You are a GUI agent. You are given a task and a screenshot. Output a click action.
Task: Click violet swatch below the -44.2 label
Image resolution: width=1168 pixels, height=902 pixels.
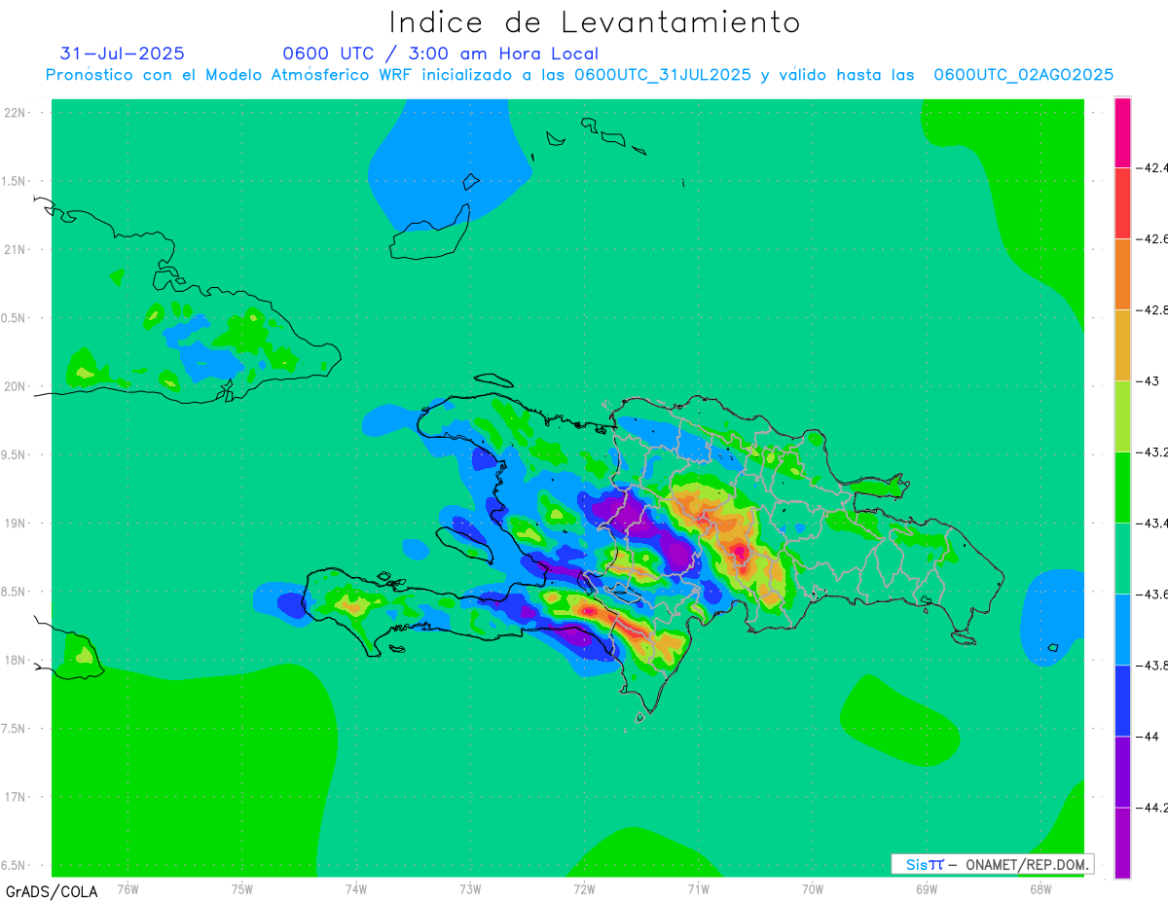pyautogui.click(x=1122, y=843)
